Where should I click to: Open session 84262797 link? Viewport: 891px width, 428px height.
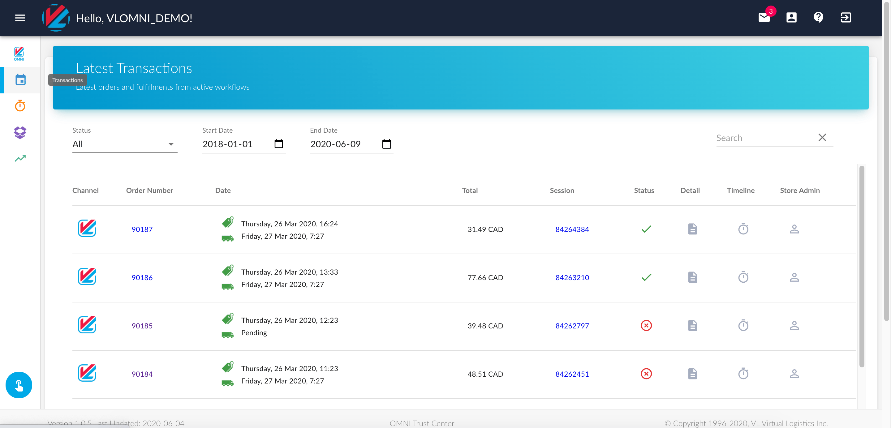pyautogui.click(x=572, y=325)
